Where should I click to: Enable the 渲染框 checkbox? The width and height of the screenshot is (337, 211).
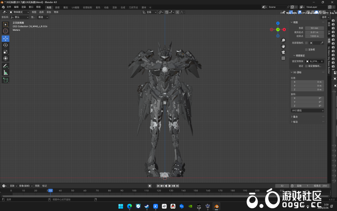pos(306,49)
